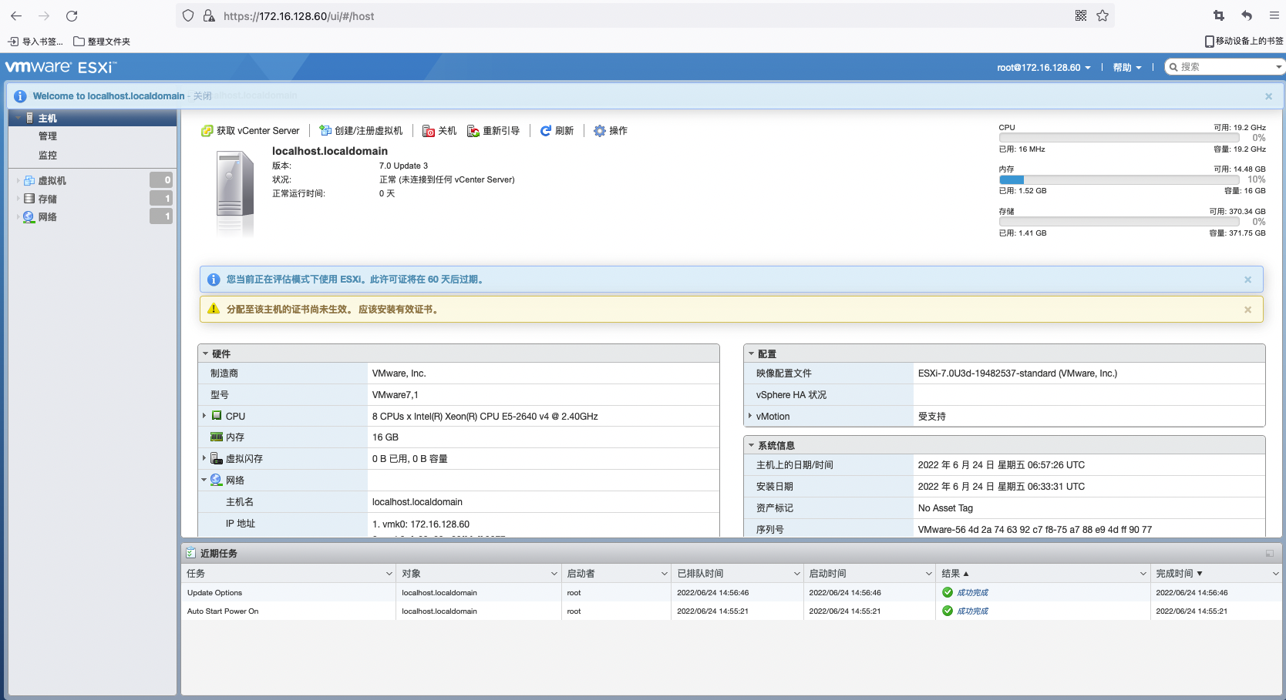This screenshot has height=700, width=1286.
Task: Go back in browser history
Action: [16, 15]
